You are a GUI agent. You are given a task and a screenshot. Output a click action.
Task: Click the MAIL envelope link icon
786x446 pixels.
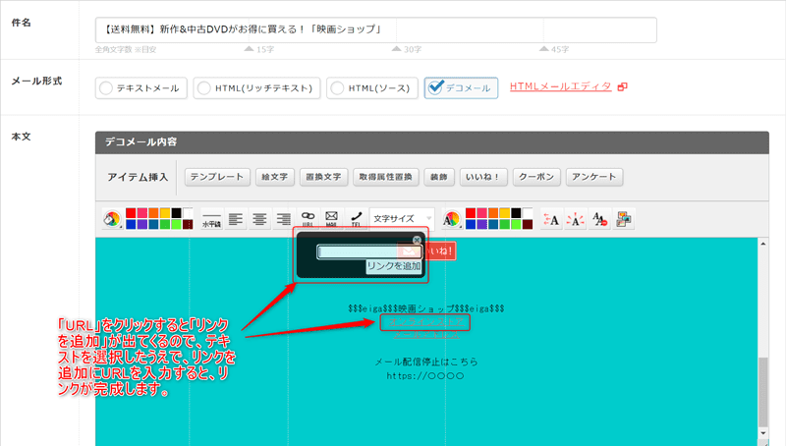click(x=331, y=218)
